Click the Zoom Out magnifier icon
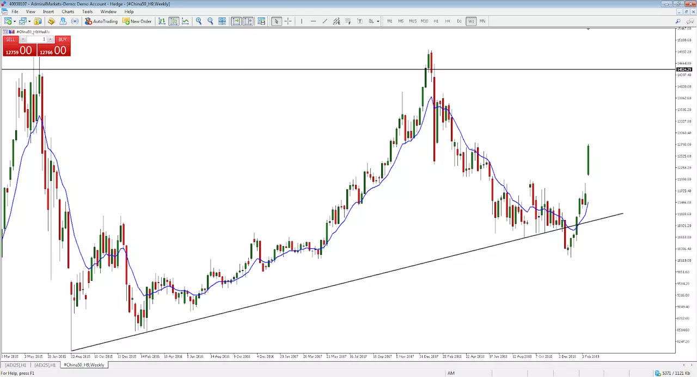Viewport: 697px width, 377px height. (210, 21)
